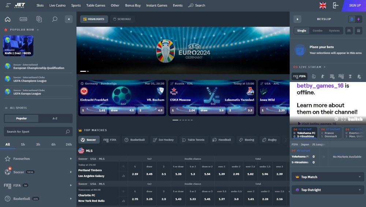Screen dimensions: 366x207
Task: Click the SIGN UP button
Action: tap(354, 5)
